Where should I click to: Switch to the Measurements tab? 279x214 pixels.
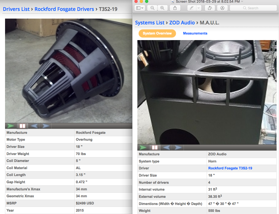pos(195,33)
